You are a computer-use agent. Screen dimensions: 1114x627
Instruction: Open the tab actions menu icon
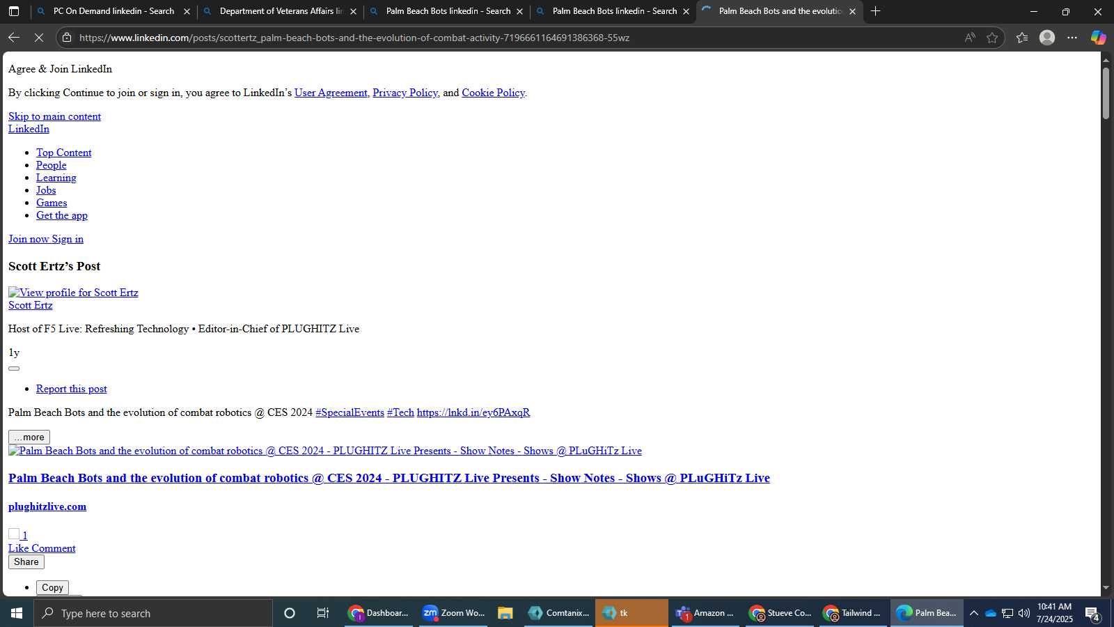[x=14, y=11]
